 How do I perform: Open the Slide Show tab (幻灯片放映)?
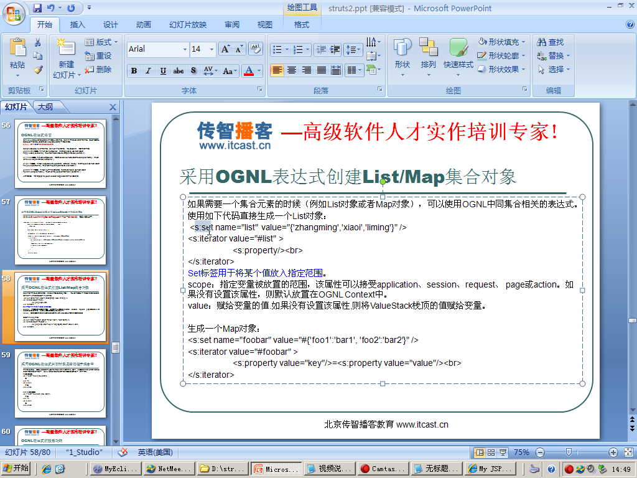click(x=188, y=25)
